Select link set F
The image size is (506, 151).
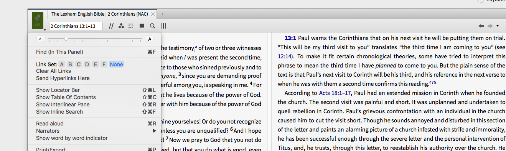[x=104, y=64]
